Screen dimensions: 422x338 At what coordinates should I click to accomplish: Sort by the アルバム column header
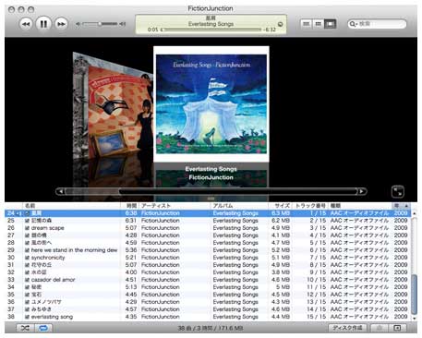click(x=240, y=206)
